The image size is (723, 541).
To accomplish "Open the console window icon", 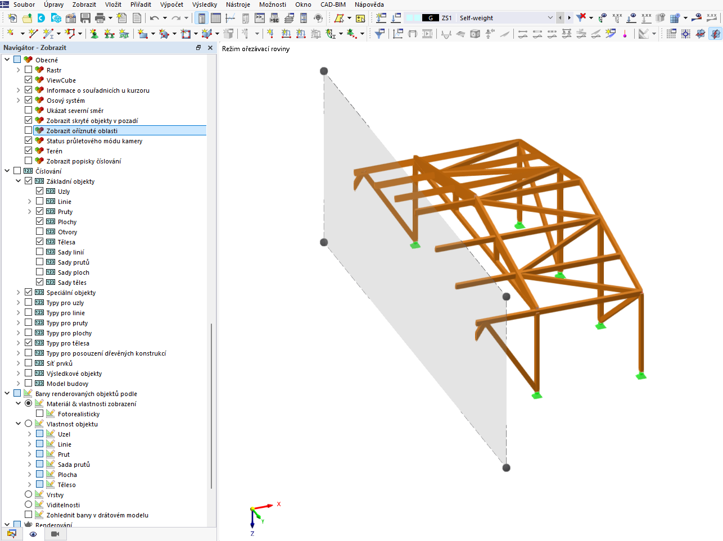I will 260,18.
